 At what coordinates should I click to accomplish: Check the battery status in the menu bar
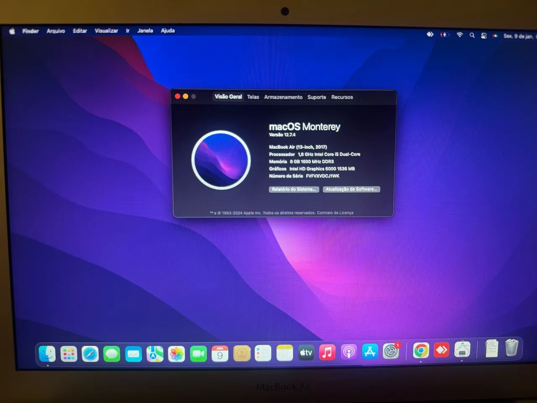point(445,35)
